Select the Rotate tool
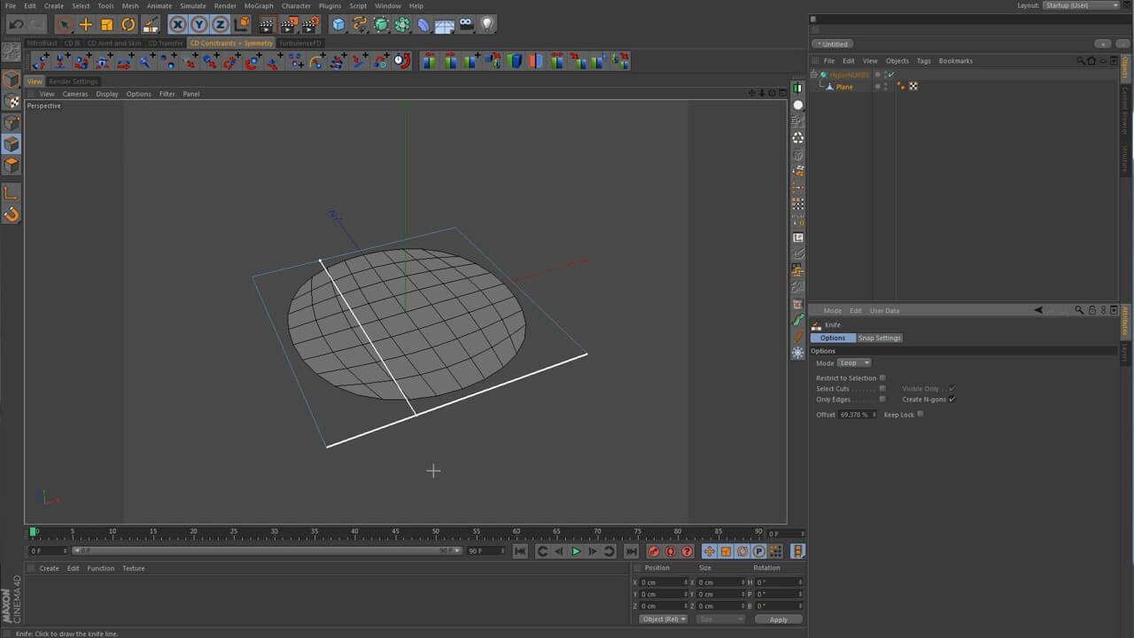The image size is (1134, 638). coord(128,25)
